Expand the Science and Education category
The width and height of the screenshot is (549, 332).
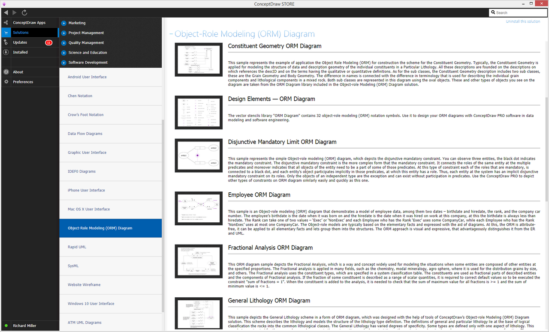tap(64, 53)
